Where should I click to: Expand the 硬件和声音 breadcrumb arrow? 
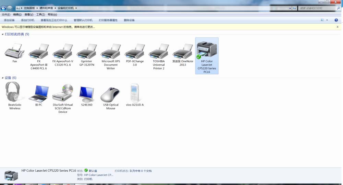55,8
